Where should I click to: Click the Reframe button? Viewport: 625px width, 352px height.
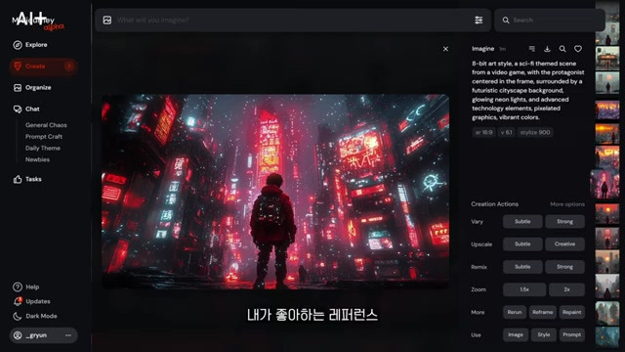point(543,312)
